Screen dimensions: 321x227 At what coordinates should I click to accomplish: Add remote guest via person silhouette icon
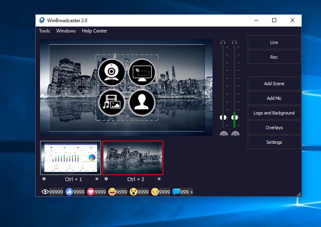pos(142,103)
